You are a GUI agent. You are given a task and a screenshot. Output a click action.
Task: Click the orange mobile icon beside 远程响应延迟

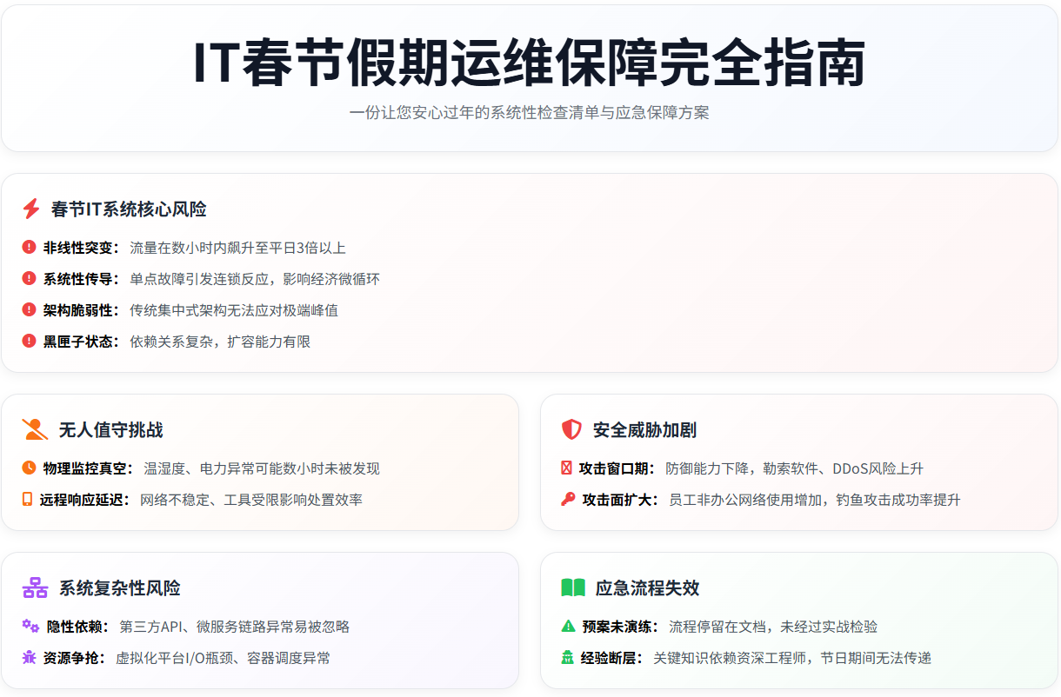(27, 500)
